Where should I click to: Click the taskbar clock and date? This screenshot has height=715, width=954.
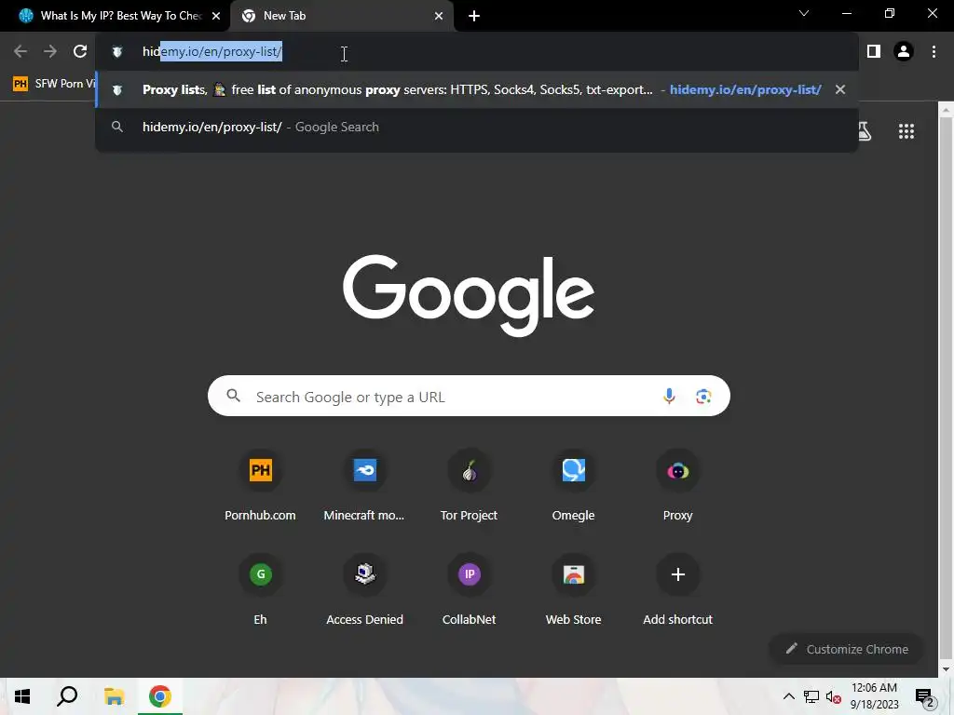tap(874, 696)
